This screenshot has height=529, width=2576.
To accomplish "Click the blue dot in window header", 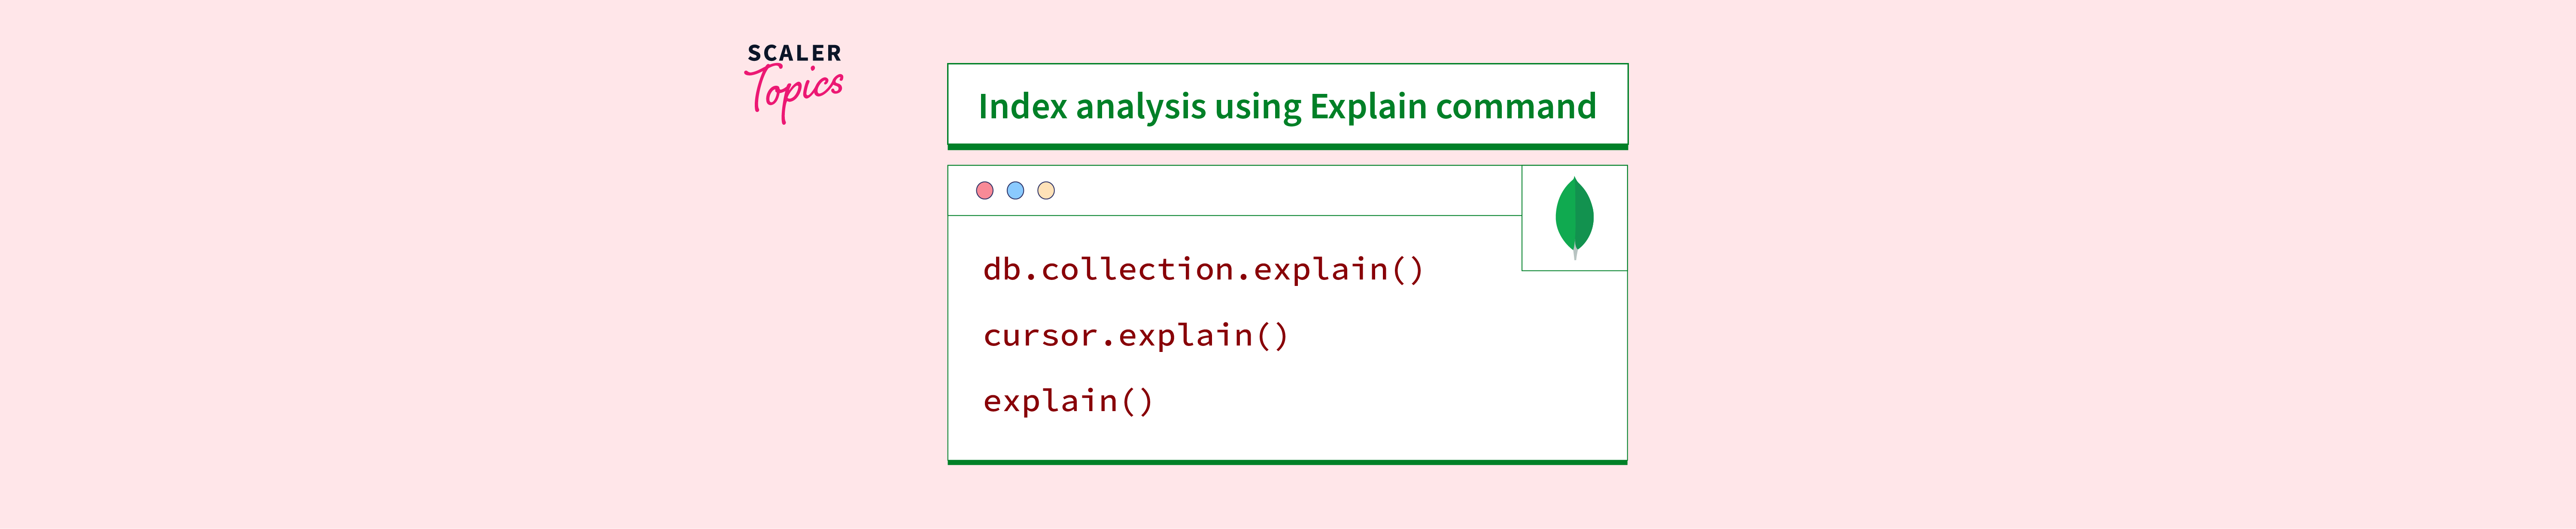I will point(1015,191).
